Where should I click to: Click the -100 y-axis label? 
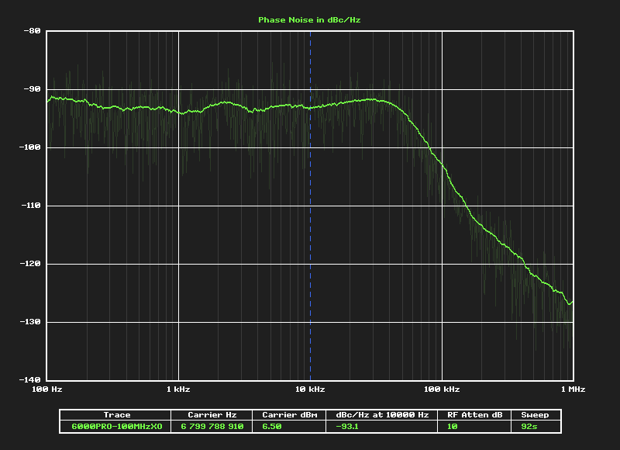[x=30, y=147]
